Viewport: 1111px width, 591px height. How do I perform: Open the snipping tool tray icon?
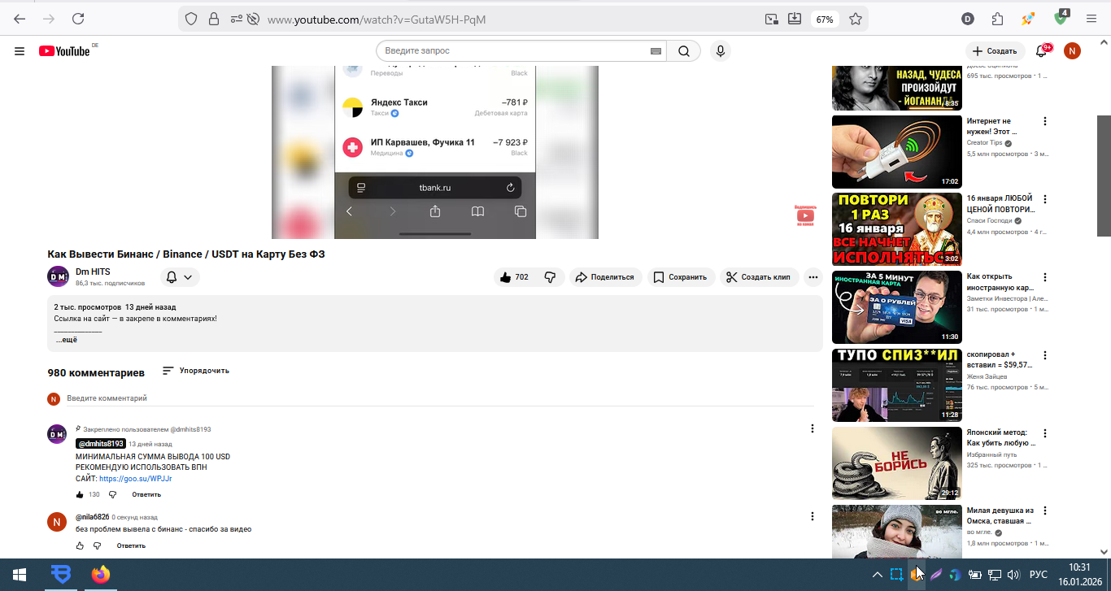click(896, 575)
